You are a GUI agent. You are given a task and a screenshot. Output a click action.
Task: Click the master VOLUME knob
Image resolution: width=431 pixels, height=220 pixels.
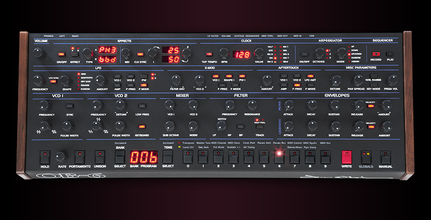tap(39, 53)
